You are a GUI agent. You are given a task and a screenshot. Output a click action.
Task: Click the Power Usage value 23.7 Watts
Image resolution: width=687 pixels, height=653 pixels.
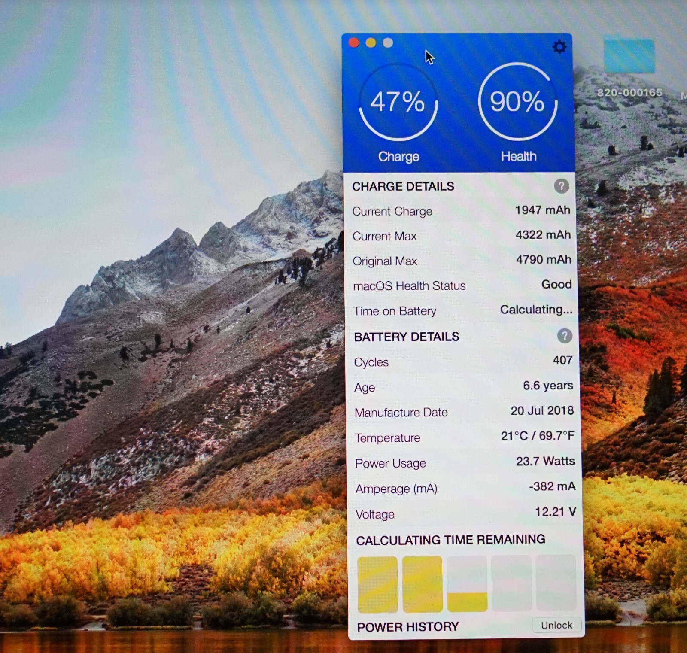pos(545,461)
